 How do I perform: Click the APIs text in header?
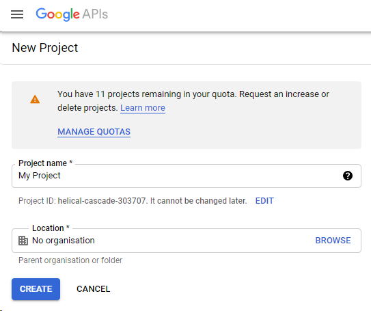(x=95, y=14)
